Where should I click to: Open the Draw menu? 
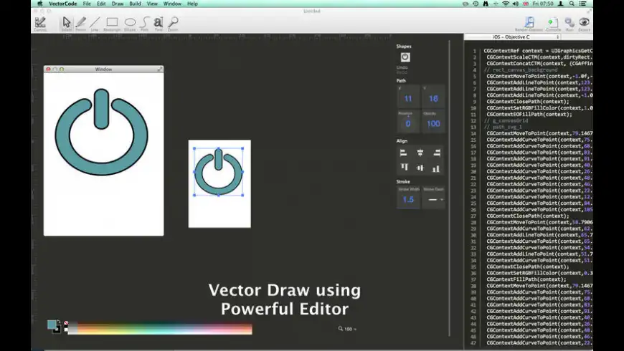pyautogui.click(x=118, y=4)
